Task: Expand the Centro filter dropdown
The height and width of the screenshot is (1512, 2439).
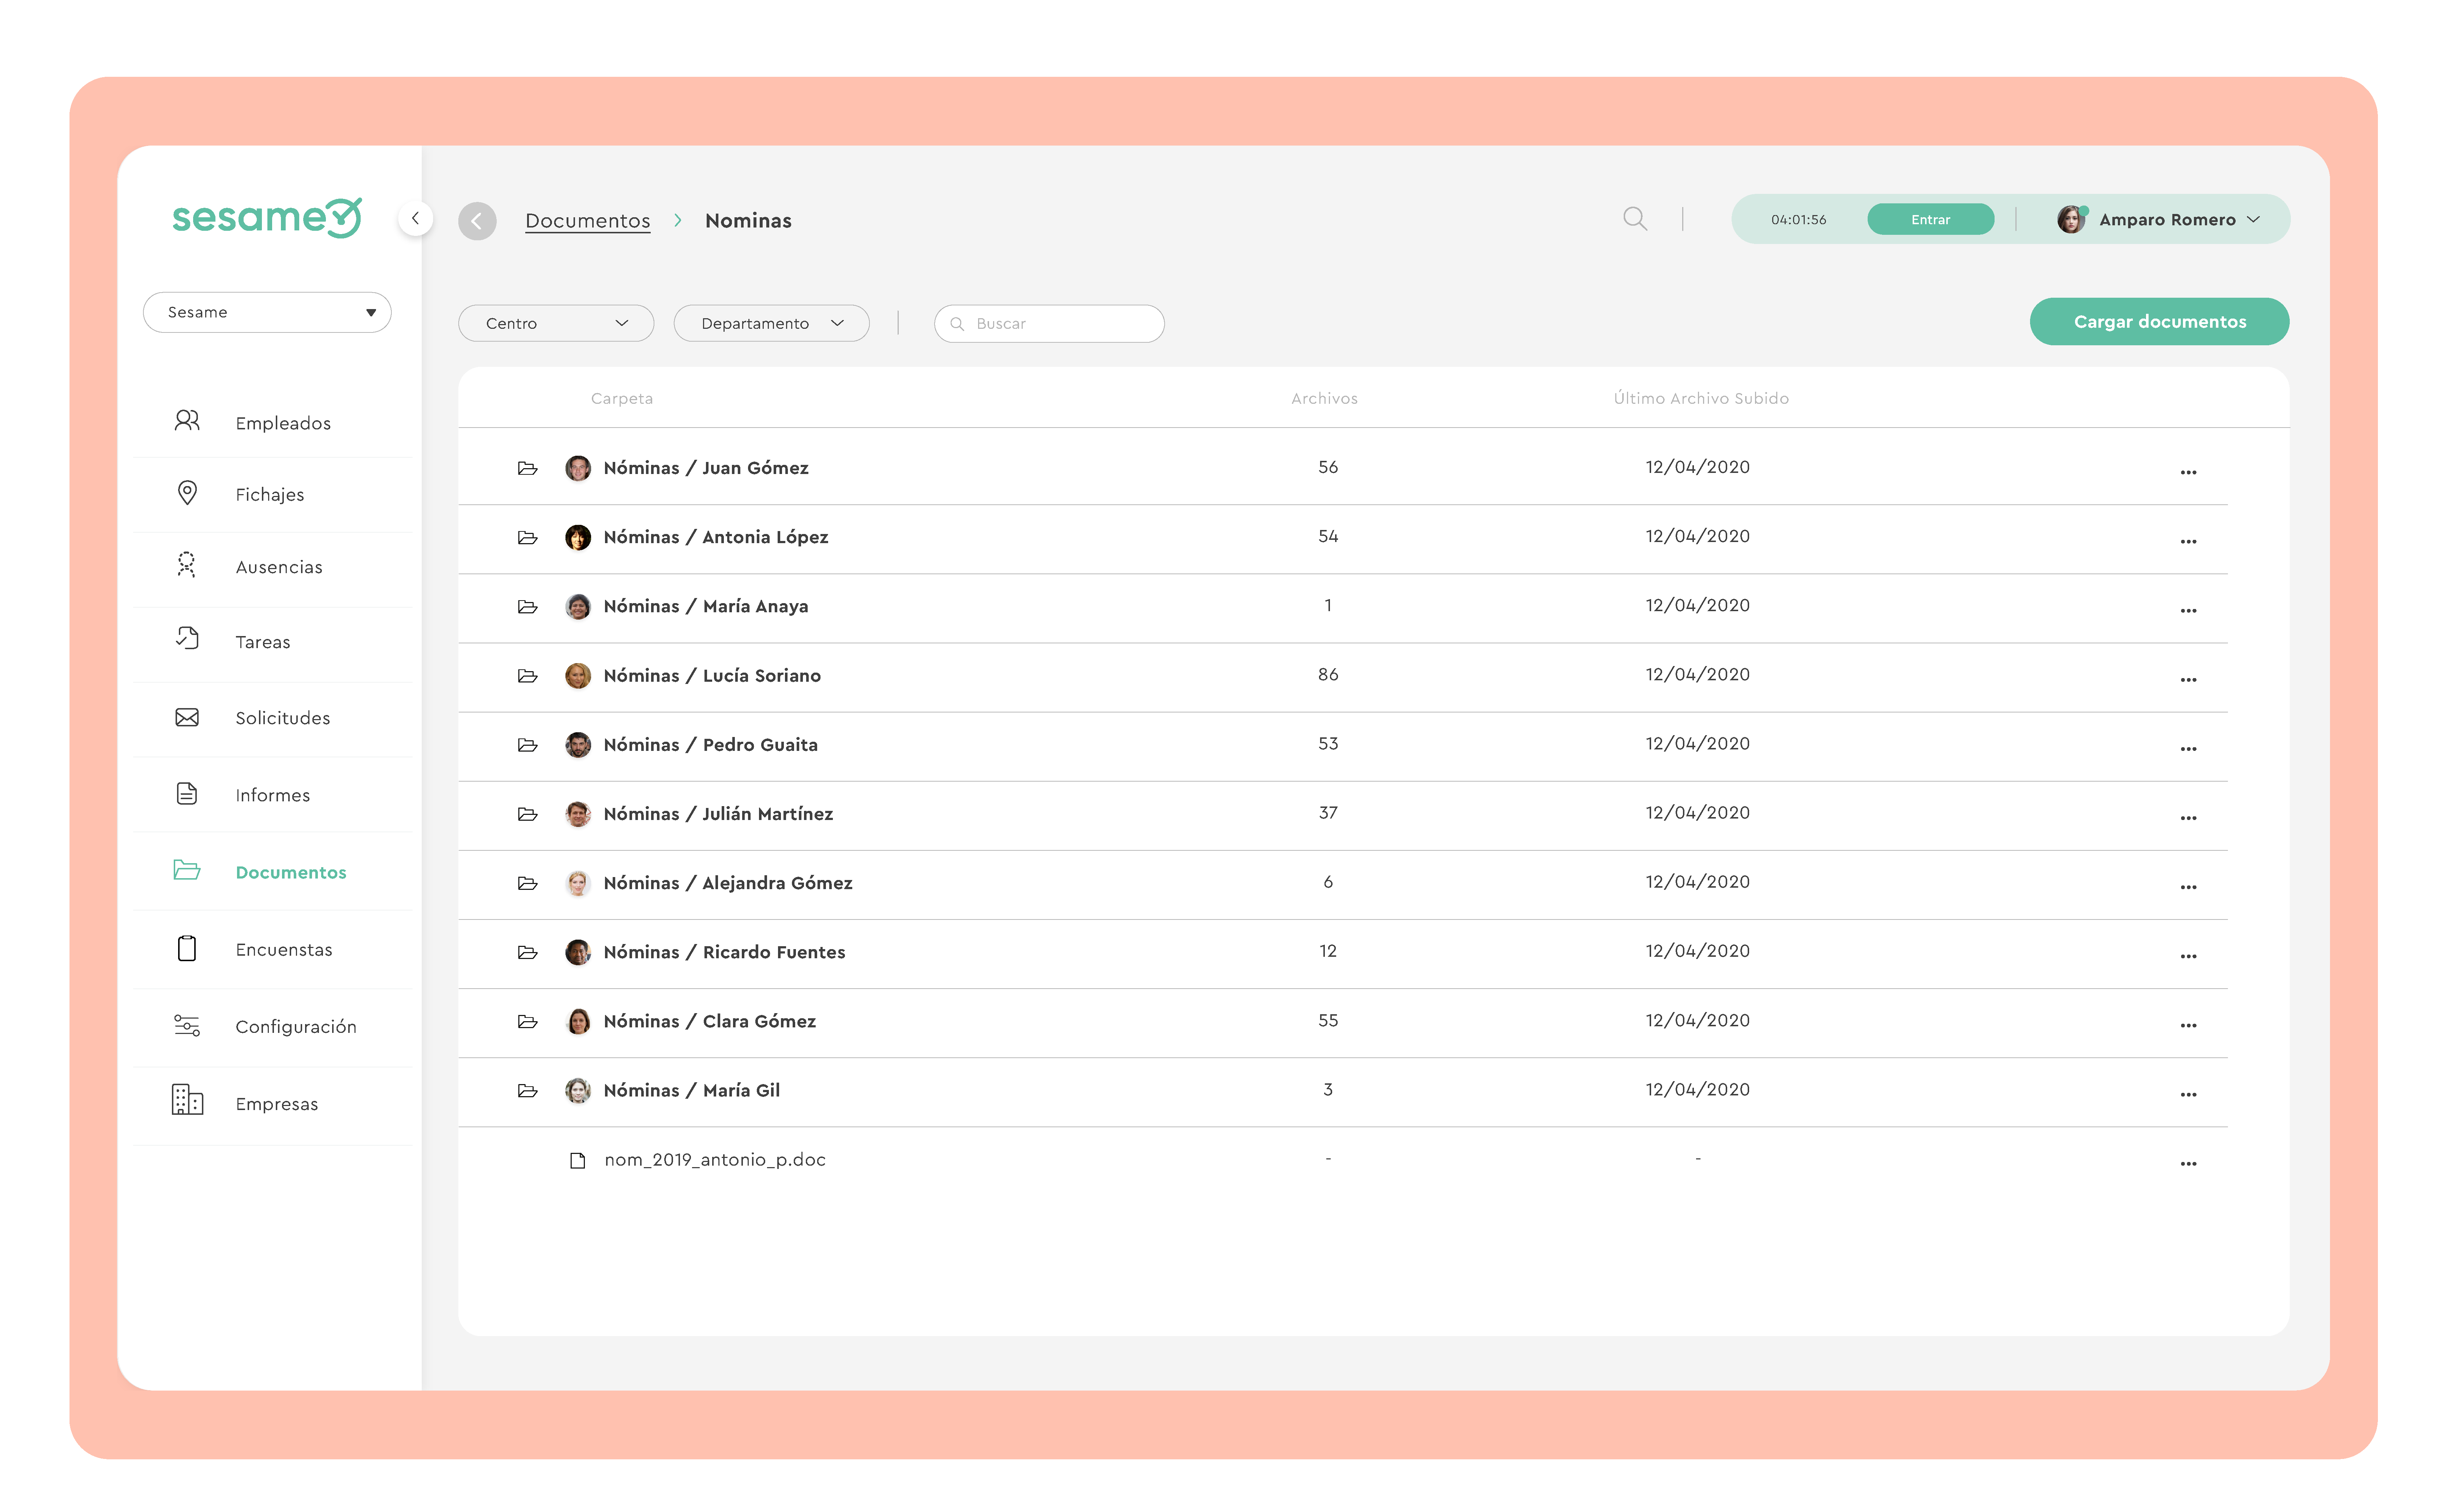Action: coord(556,323)
